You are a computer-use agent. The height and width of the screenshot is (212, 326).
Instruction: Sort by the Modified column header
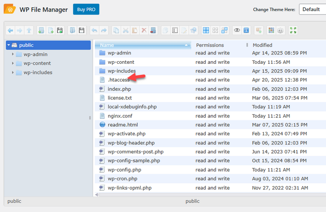point(263,45)
